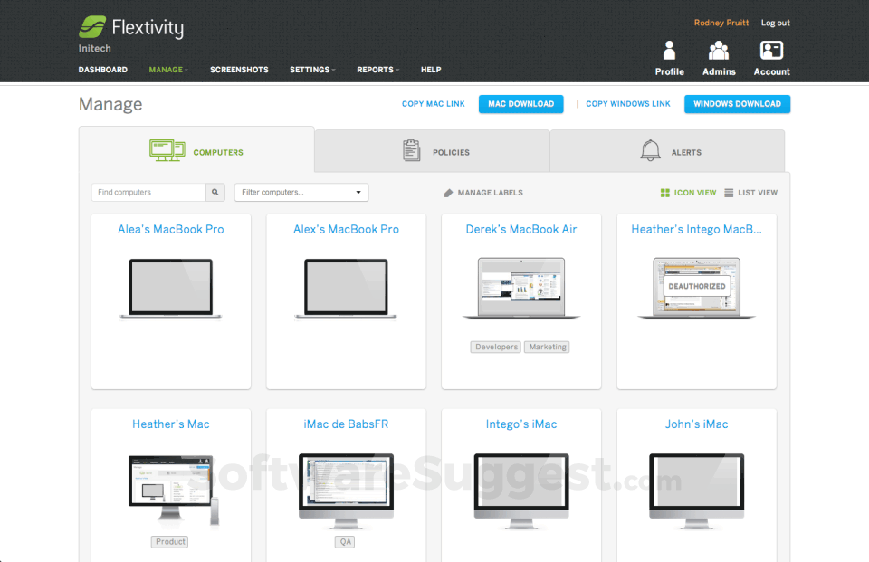This screenshot has width=869, height=562.
Task: Click the Policies clipboard icon
Action: click(412, 150)
